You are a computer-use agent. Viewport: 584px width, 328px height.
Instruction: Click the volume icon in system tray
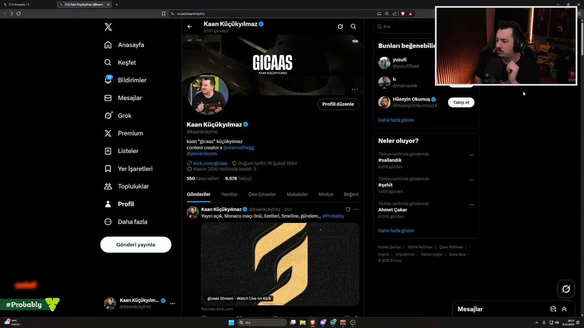click(x=557, y=323)
